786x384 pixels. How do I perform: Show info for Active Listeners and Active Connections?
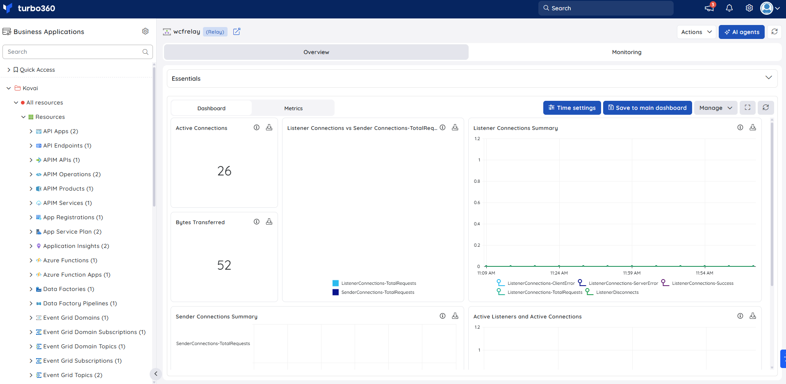pos(740,316)
